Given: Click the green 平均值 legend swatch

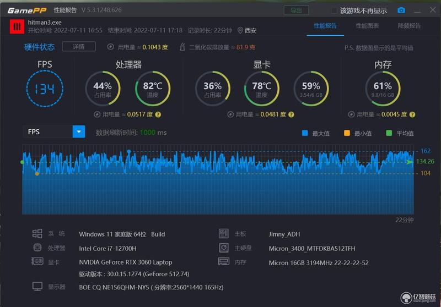Looking at the screenshot, I should [389, 133].
